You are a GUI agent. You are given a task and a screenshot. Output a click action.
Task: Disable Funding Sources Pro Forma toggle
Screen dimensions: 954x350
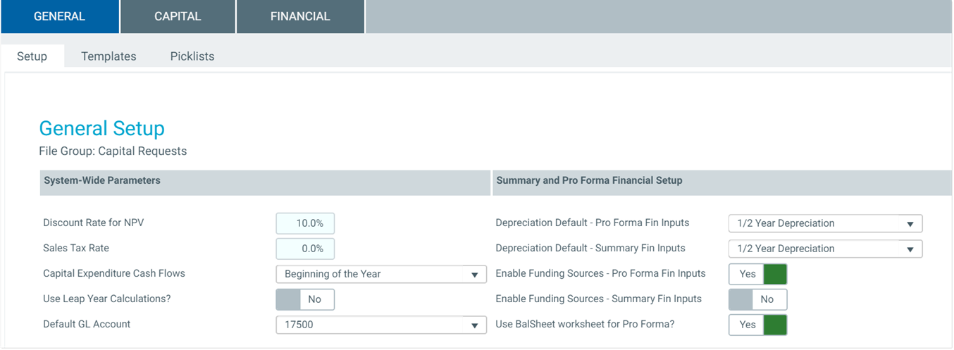tap(757, 274)
